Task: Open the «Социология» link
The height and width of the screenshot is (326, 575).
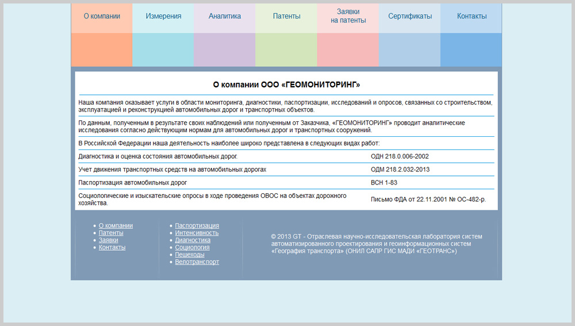Action: (192, 247)
